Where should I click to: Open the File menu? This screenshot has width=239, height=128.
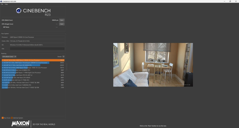[2, 4]
